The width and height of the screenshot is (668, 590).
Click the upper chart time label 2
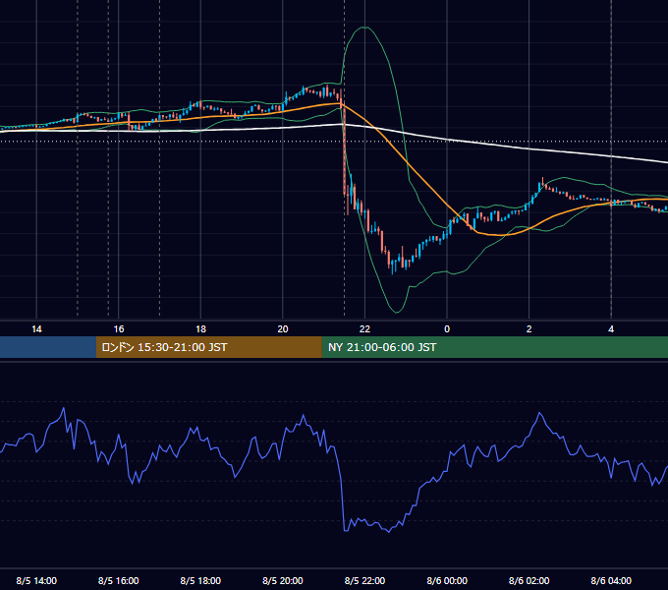click(x=529, y=329)
